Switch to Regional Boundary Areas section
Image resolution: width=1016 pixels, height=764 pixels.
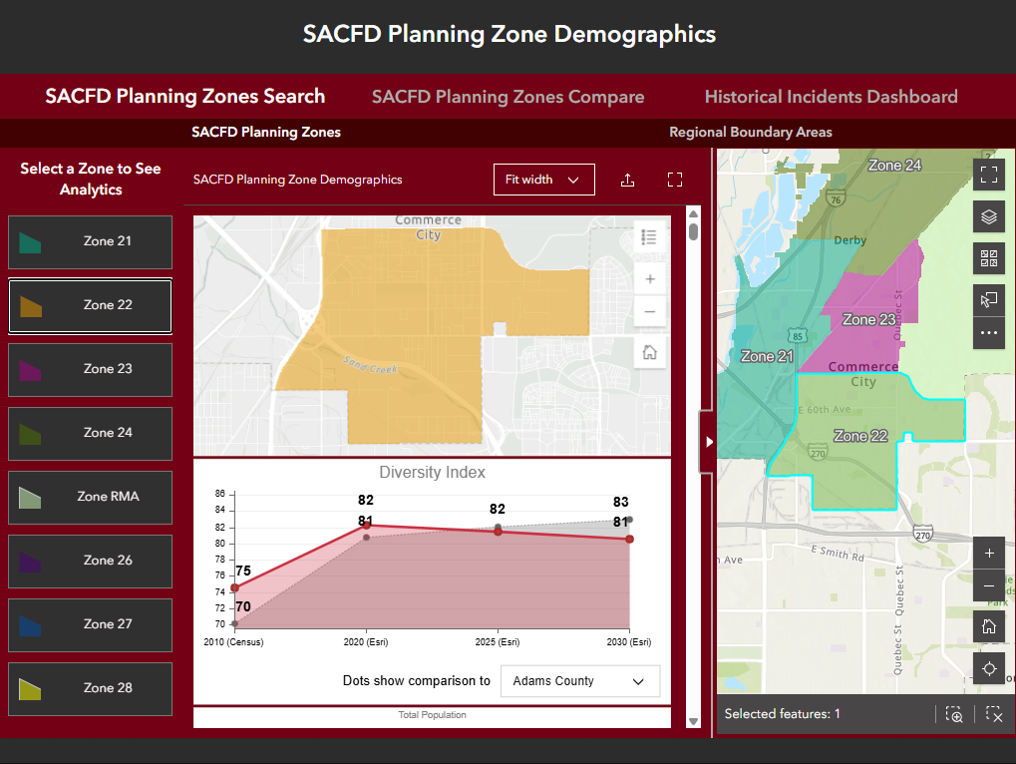click(x=750, y=132)
